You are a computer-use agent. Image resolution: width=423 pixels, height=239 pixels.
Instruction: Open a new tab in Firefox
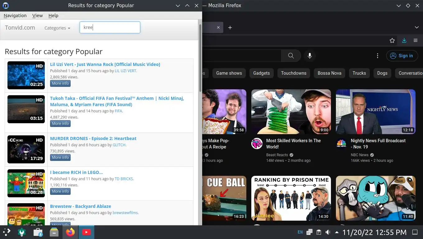click(x=230, y=27)
